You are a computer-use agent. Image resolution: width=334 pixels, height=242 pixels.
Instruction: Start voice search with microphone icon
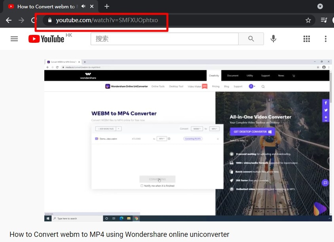click(273, 39)
